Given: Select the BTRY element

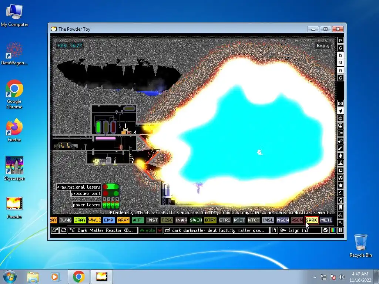Looking at the screenshot, I should click(210, 220).
